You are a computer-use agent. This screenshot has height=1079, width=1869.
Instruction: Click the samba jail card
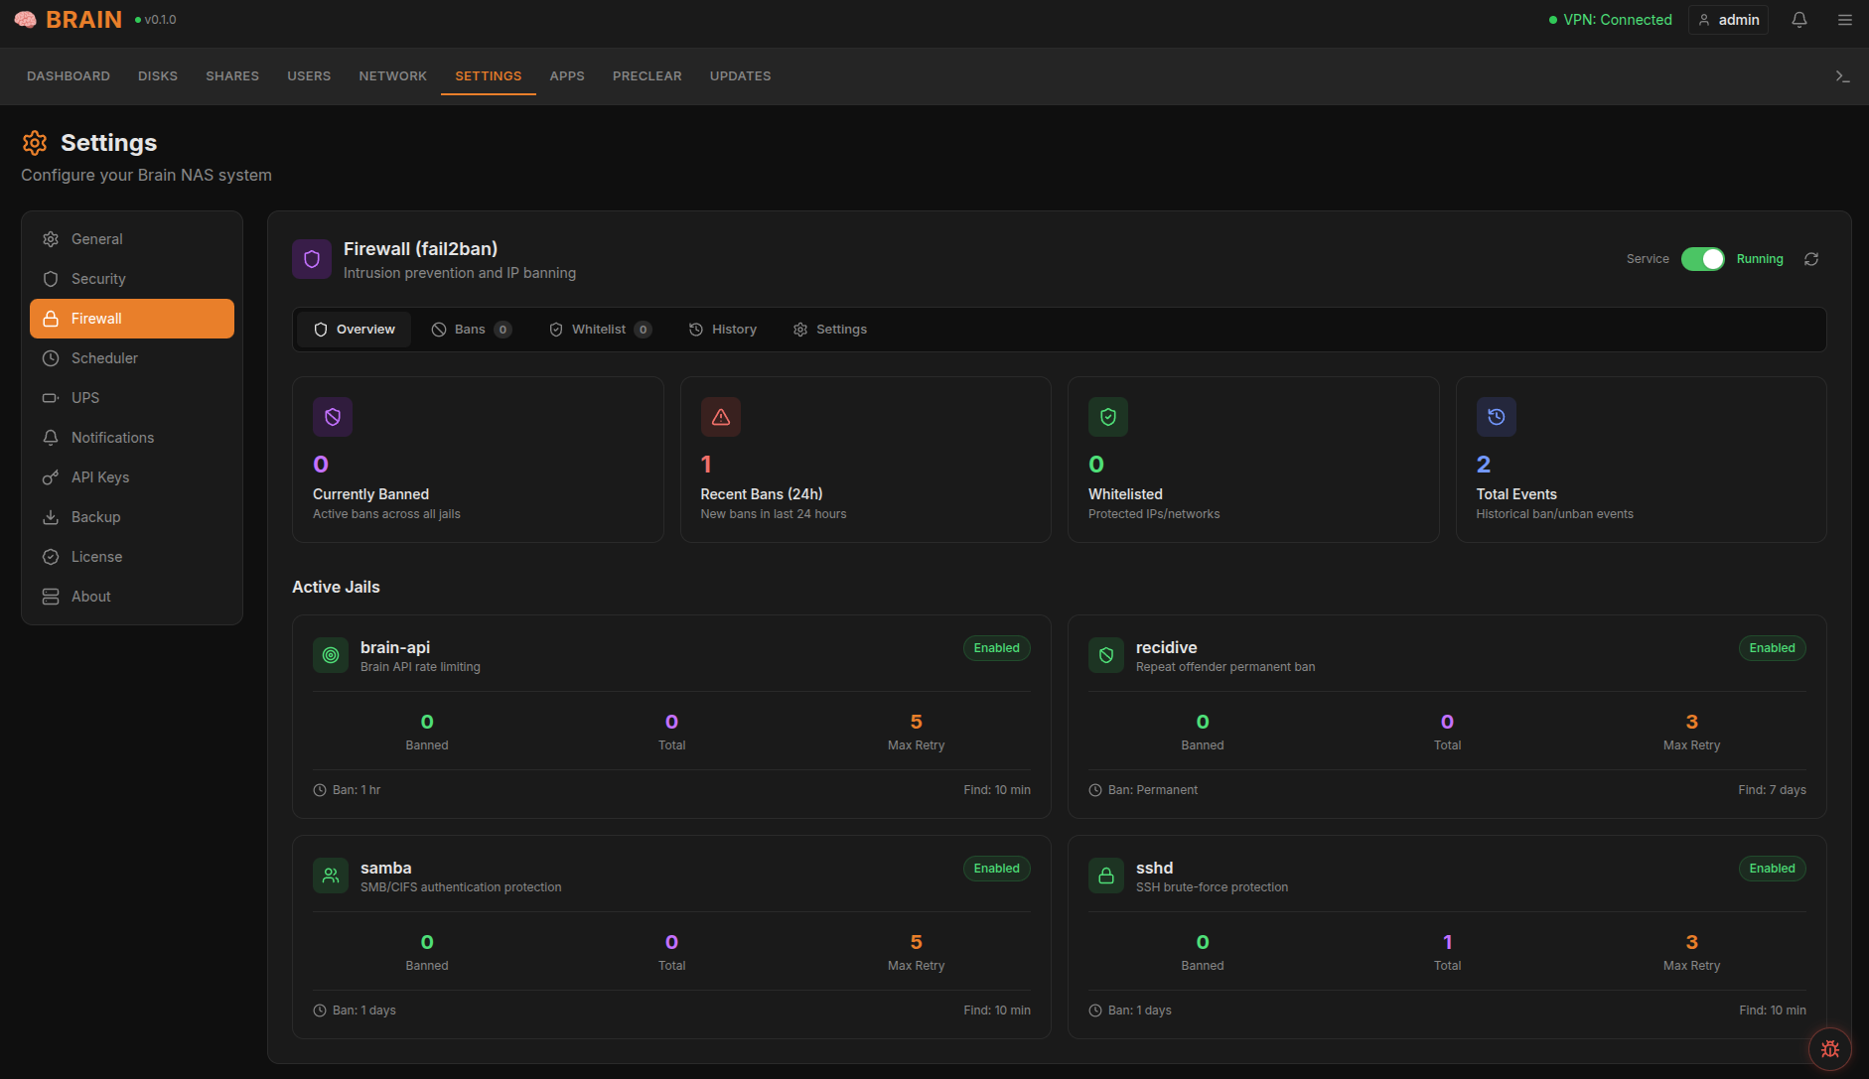coord(671,937)
